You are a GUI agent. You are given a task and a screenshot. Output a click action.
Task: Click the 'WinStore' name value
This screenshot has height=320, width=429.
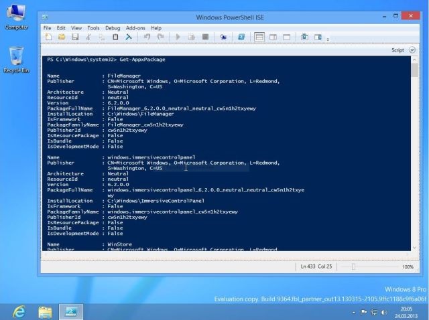point(119,244)
